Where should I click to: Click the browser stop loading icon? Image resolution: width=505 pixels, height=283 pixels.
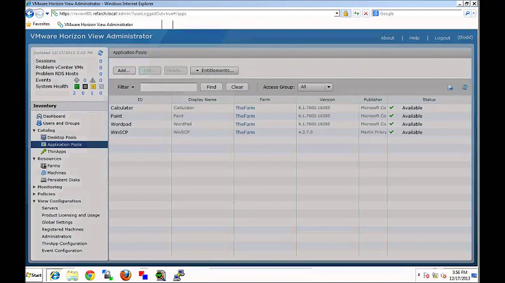pos(366,13)
